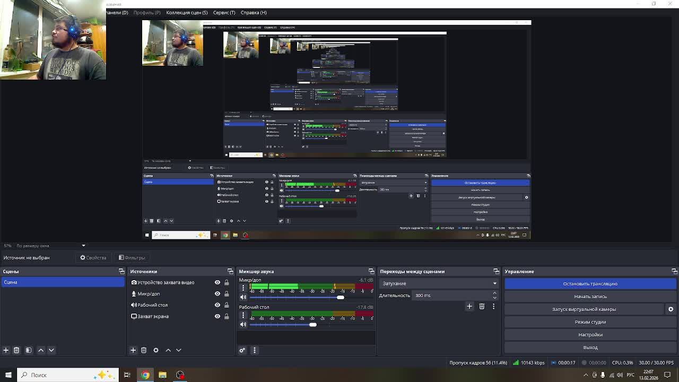Mute the Микр/доп audio channel
Image resolution: width=679 pixels, height=382 pixels.
pyautogui.click(x=243, y=297)
